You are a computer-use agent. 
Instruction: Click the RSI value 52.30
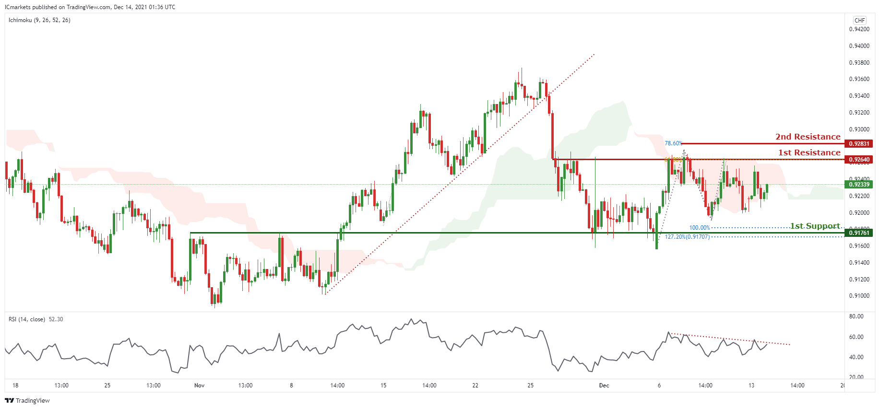tap(56, 319)
